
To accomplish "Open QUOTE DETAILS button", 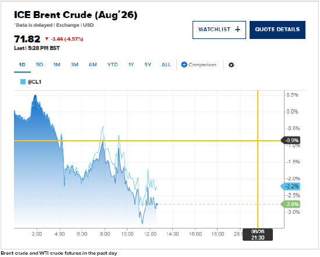I will pyautogui.click(x=278, y=30).
